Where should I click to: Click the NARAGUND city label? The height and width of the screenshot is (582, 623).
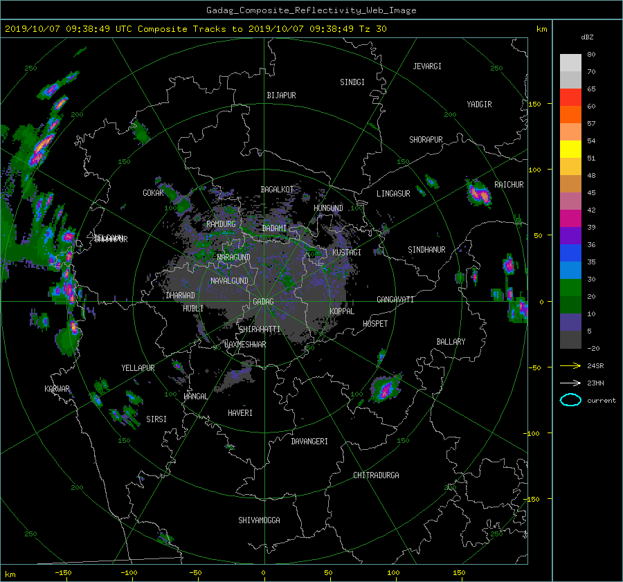(x=234, y=257)
